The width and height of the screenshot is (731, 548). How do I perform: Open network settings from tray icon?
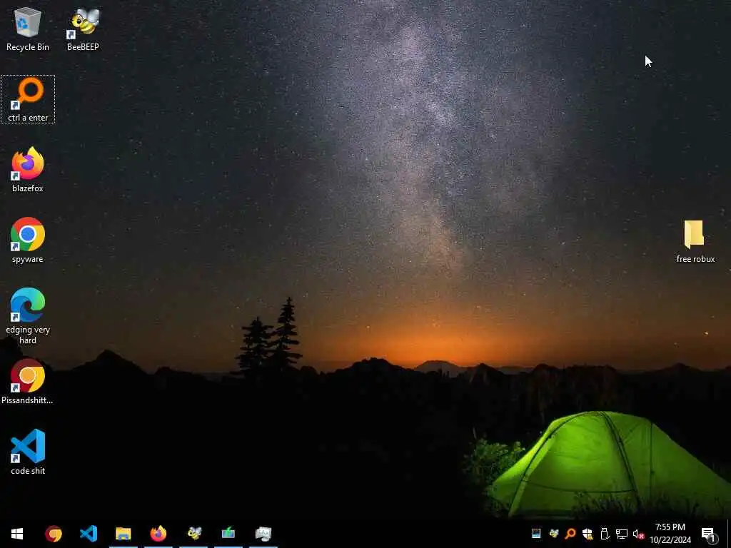coord(622,534)
